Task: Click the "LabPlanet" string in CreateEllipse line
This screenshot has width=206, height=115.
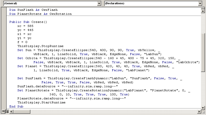Action: pos(137,70)
